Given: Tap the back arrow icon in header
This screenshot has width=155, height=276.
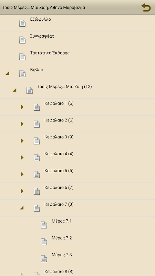Looking at the screenshot, I should [146, 8].
